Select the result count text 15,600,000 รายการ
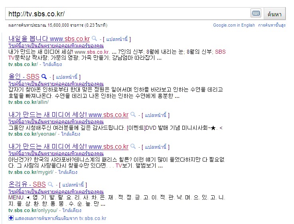 coord(65,25)
